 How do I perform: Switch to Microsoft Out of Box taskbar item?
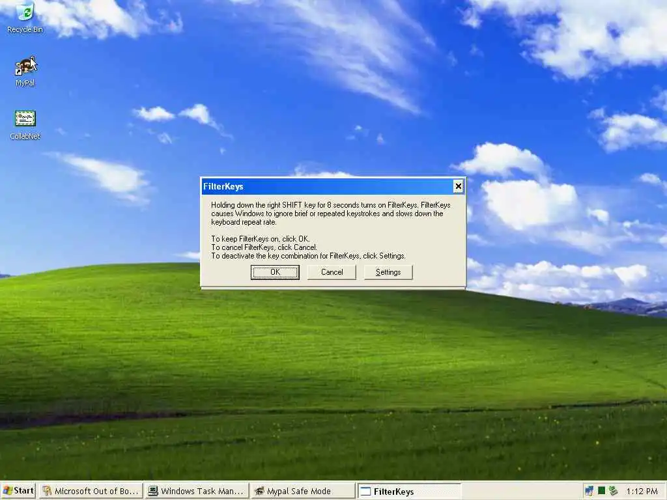click(91, 491)
